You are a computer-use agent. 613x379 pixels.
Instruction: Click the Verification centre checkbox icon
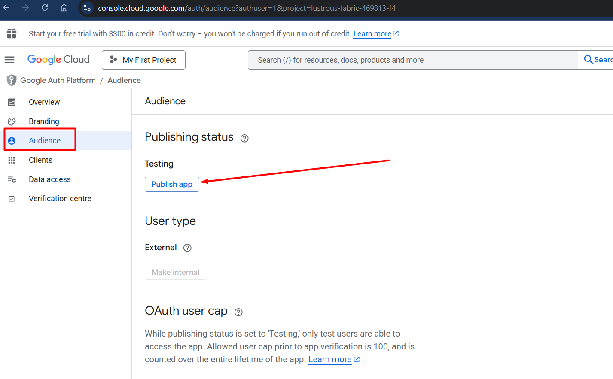(x=12, y=199)
